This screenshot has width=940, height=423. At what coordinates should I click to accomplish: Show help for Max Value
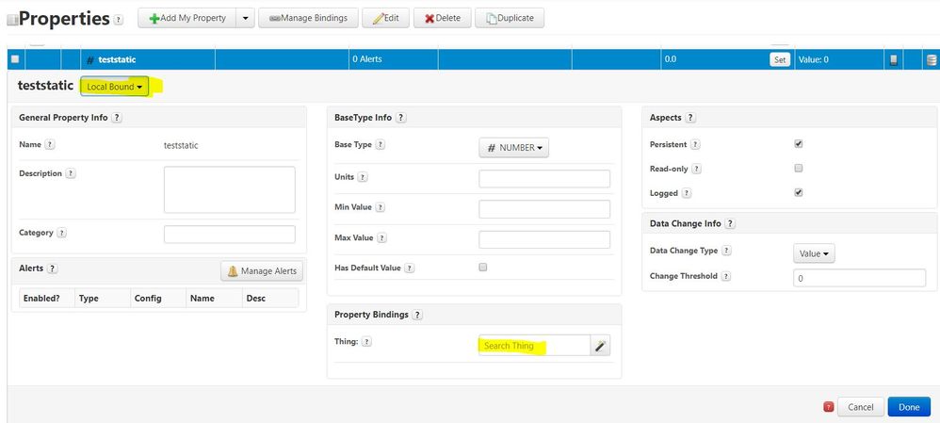click(x=381, y=237)
